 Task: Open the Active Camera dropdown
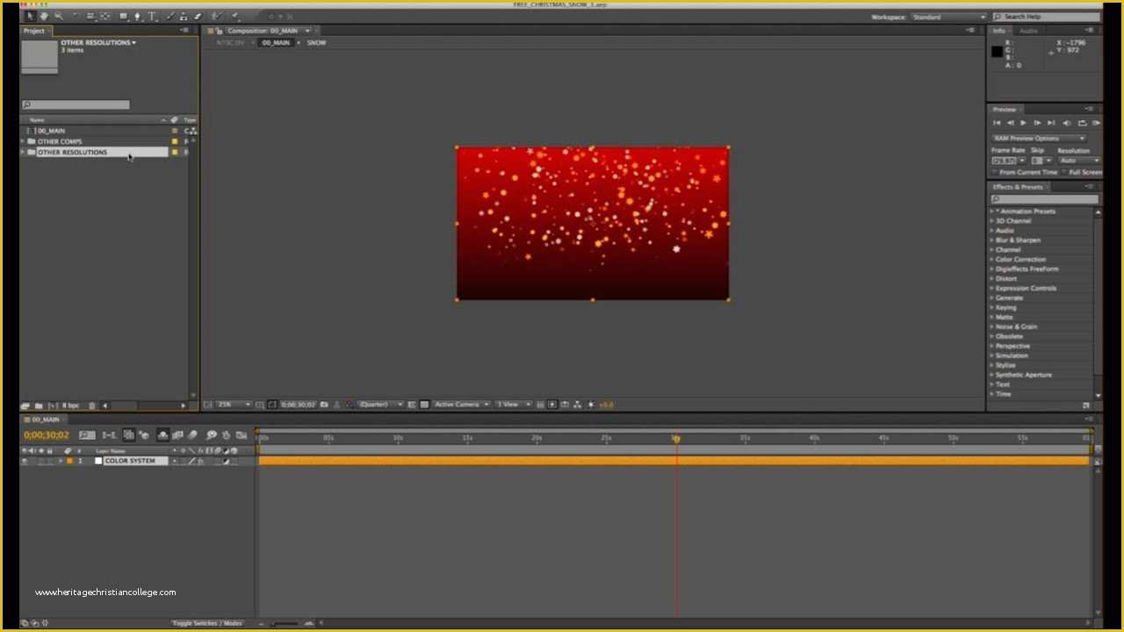[461, 405]
